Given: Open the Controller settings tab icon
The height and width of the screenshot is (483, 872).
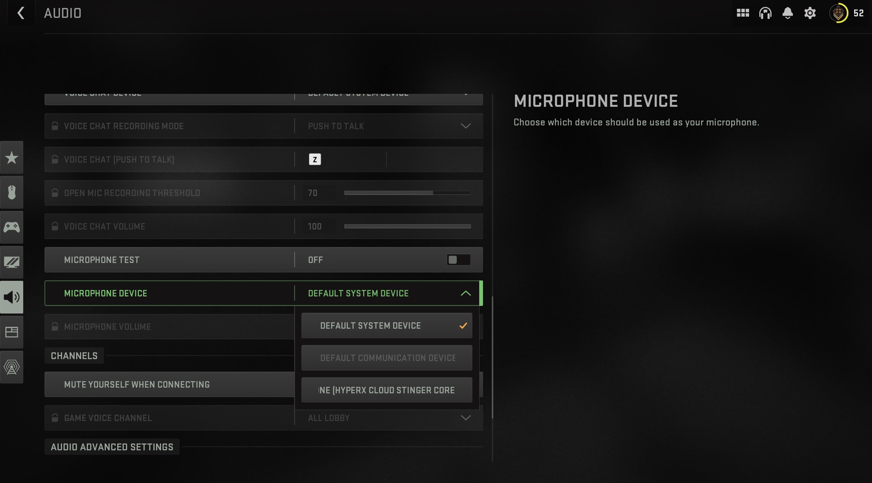Looking at the screenshot, I should [11, 227].
